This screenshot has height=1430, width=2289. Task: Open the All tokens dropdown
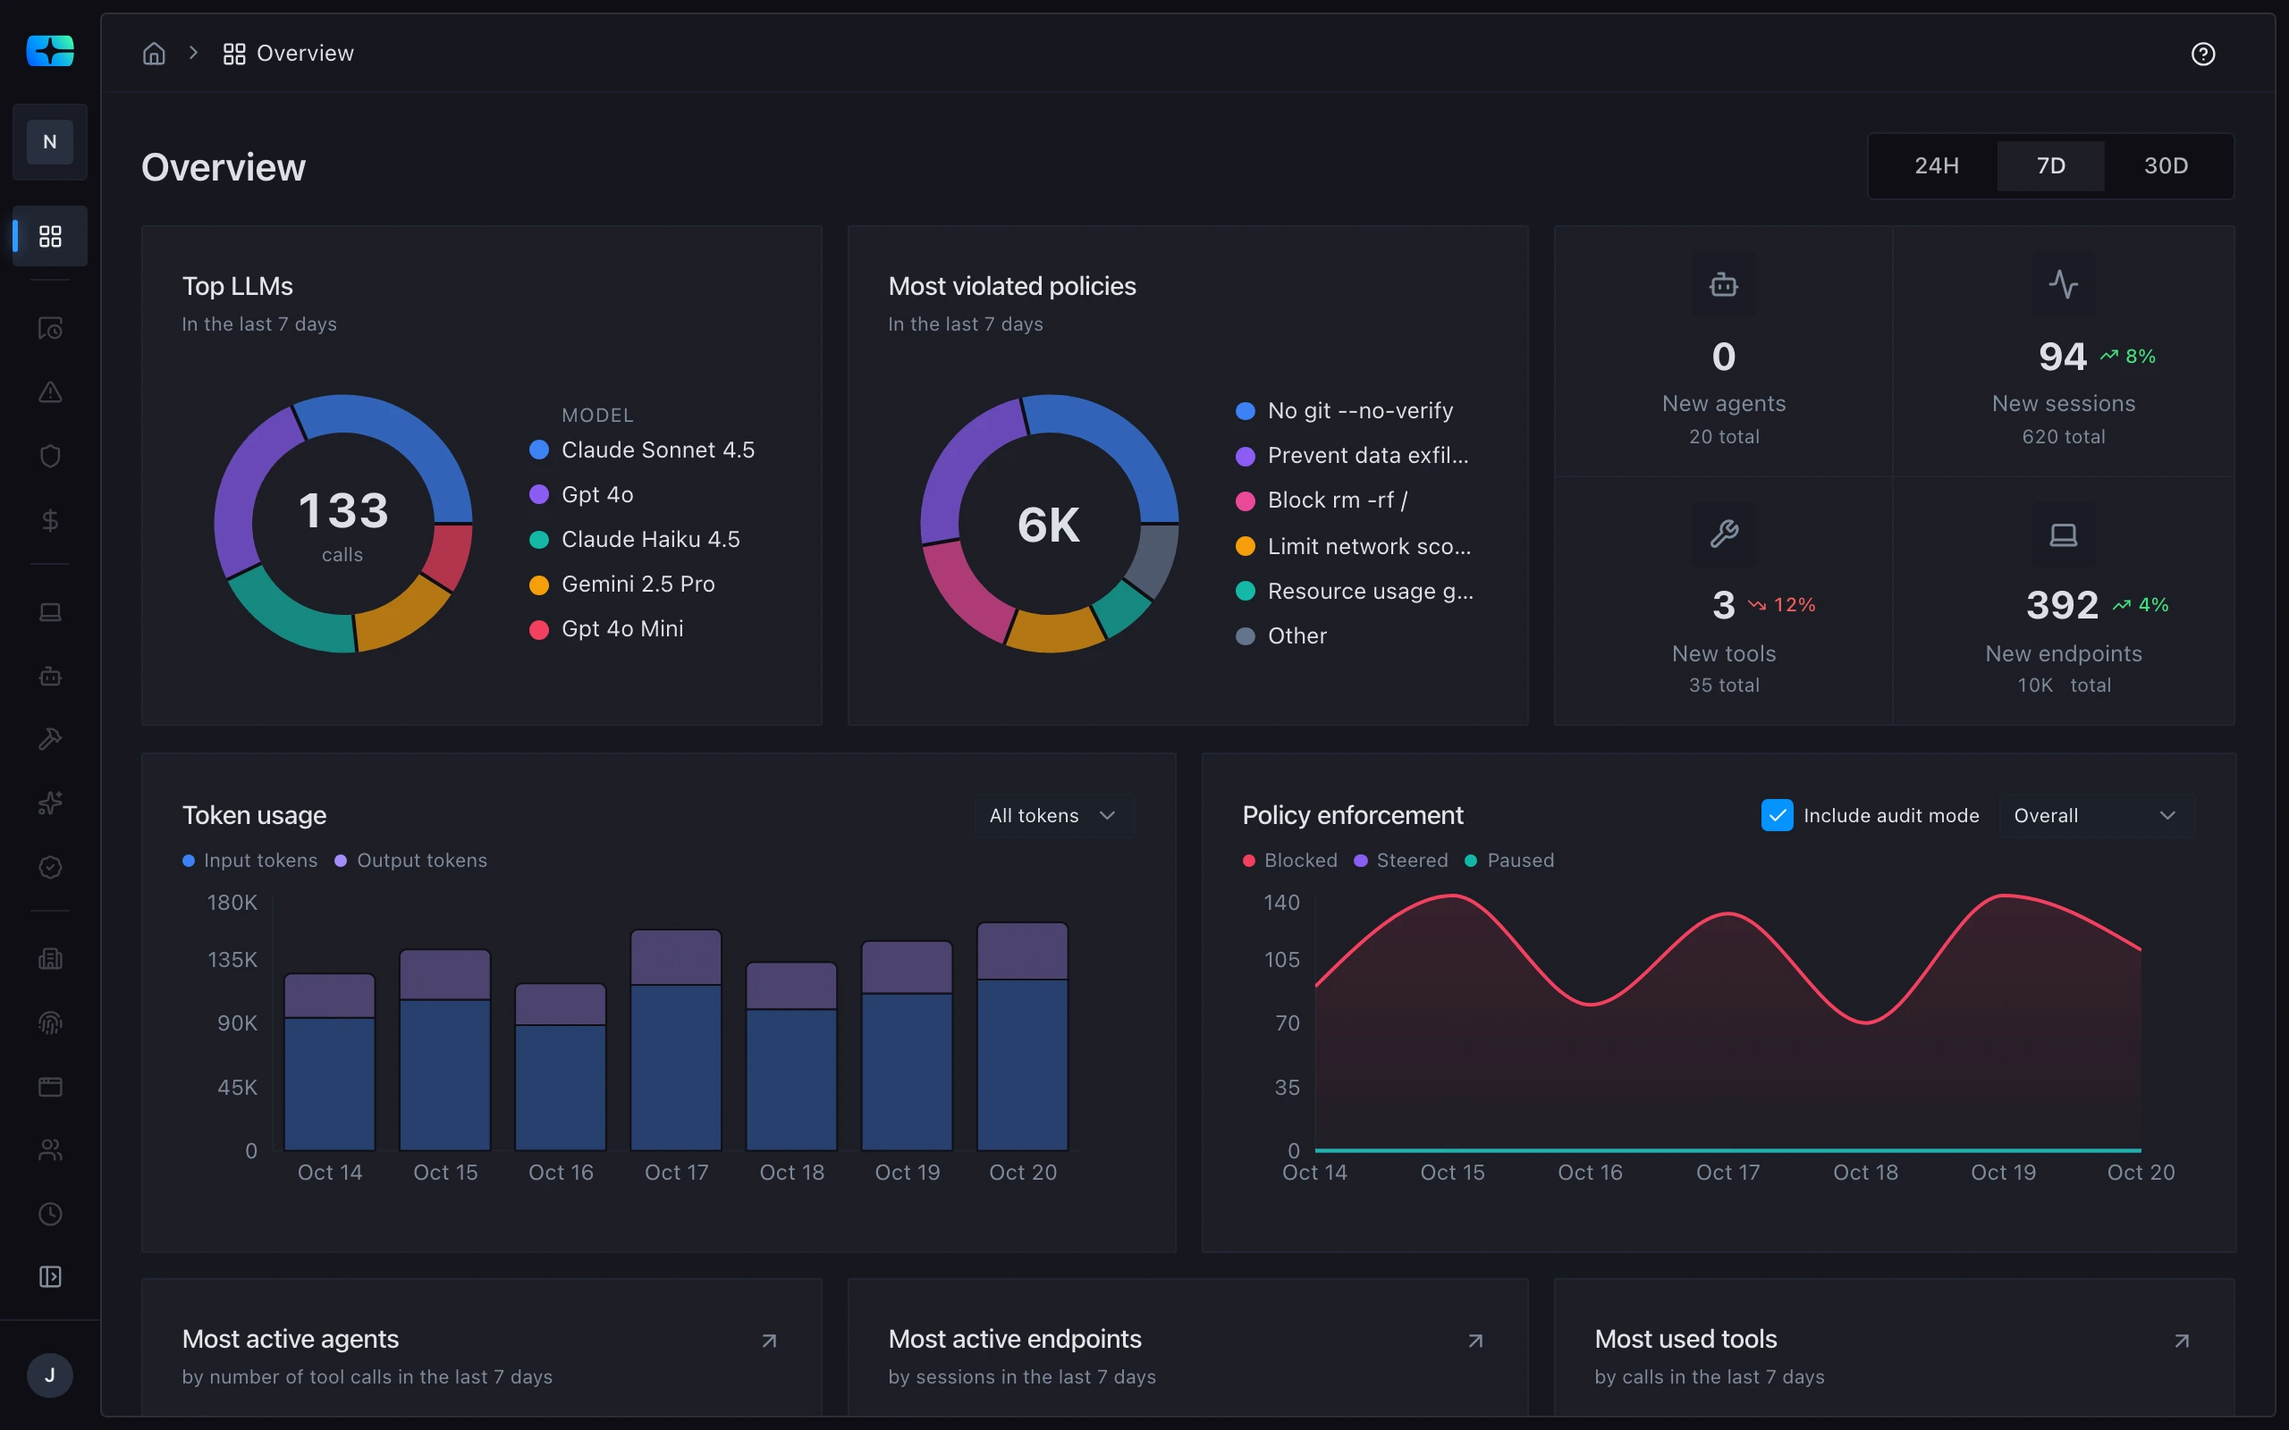click(x=1053, y=815)
